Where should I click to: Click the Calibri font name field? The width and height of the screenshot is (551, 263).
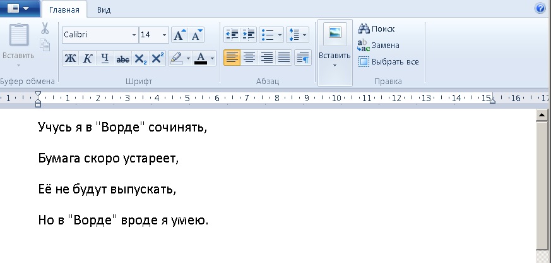tap(97, 35)
